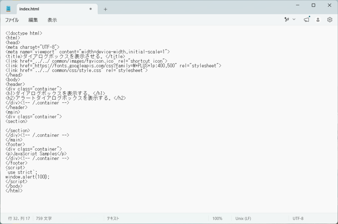338x224 pixels.
Task: Click the style.css link line
Action: 77,70
